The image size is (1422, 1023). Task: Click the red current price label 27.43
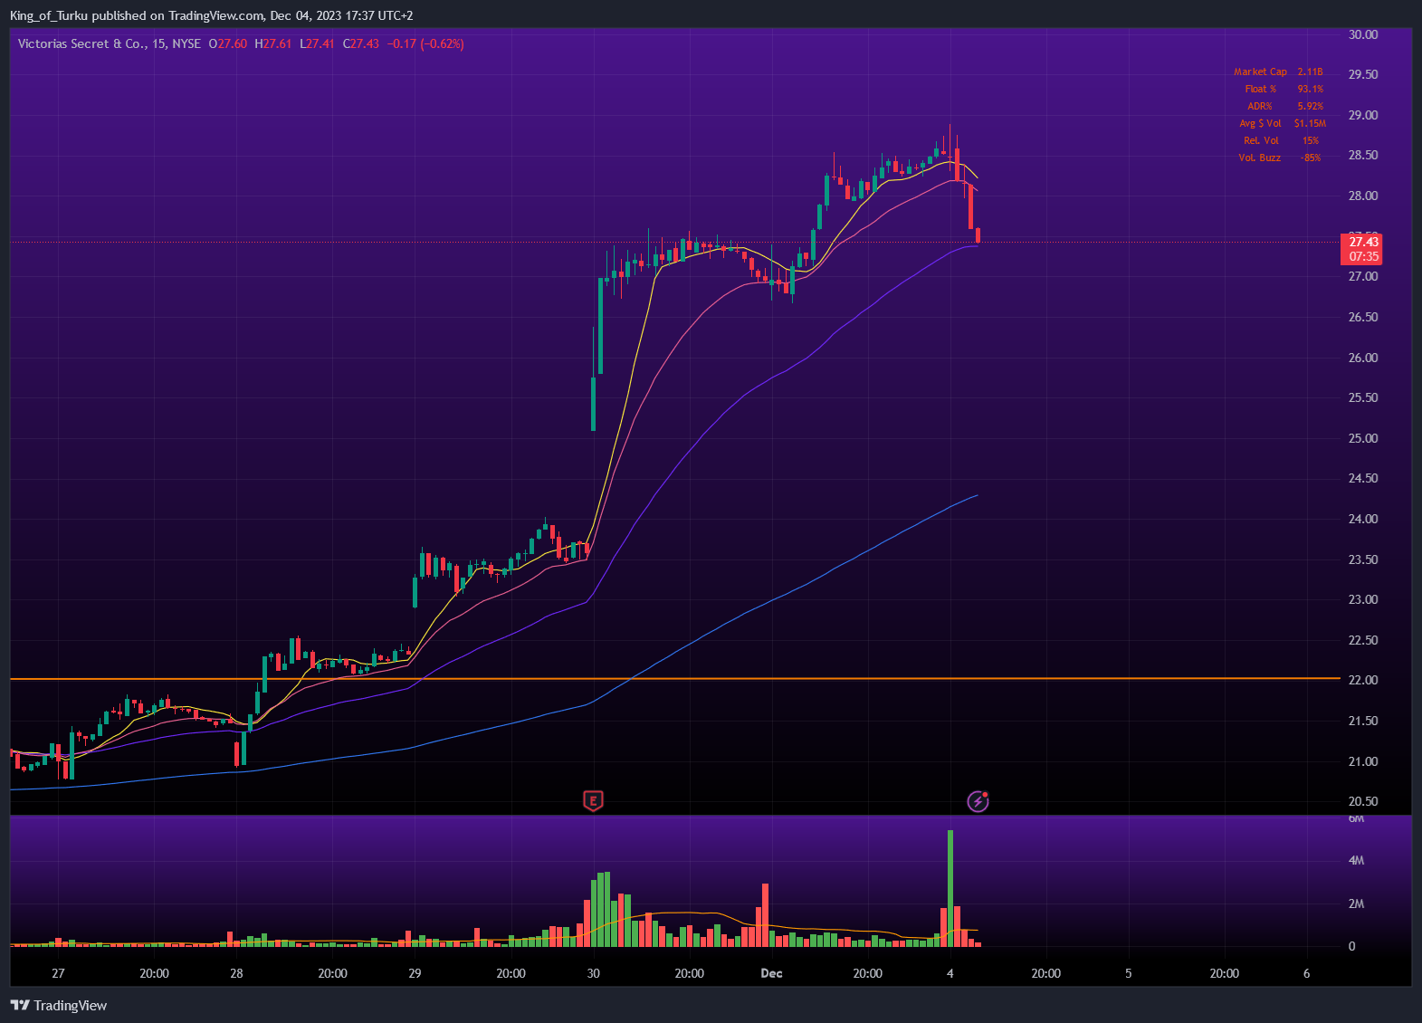[x=1363, y=242]
